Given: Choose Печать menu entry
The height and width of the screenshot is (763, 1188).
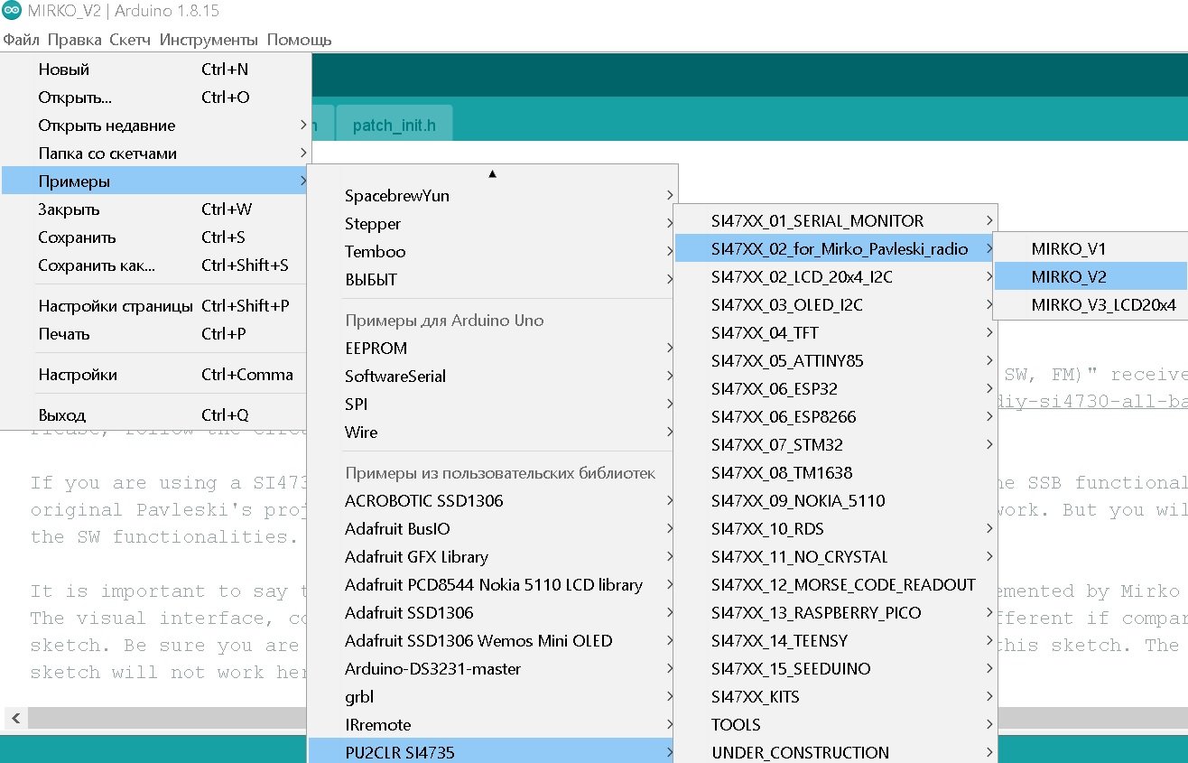Looking at the screenshot, I should pyautogui.click(x=156, y=334).
